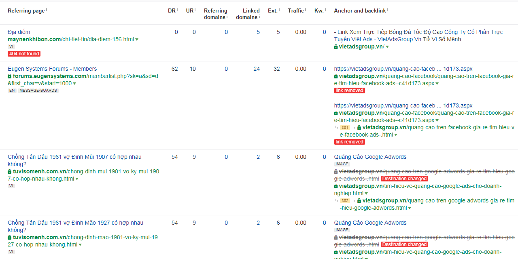
Task: Click the 404 not found badge
Action: point(24,54)
